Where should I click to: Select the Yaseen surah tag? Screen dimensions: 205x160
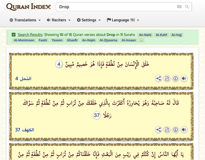point(57,40)
